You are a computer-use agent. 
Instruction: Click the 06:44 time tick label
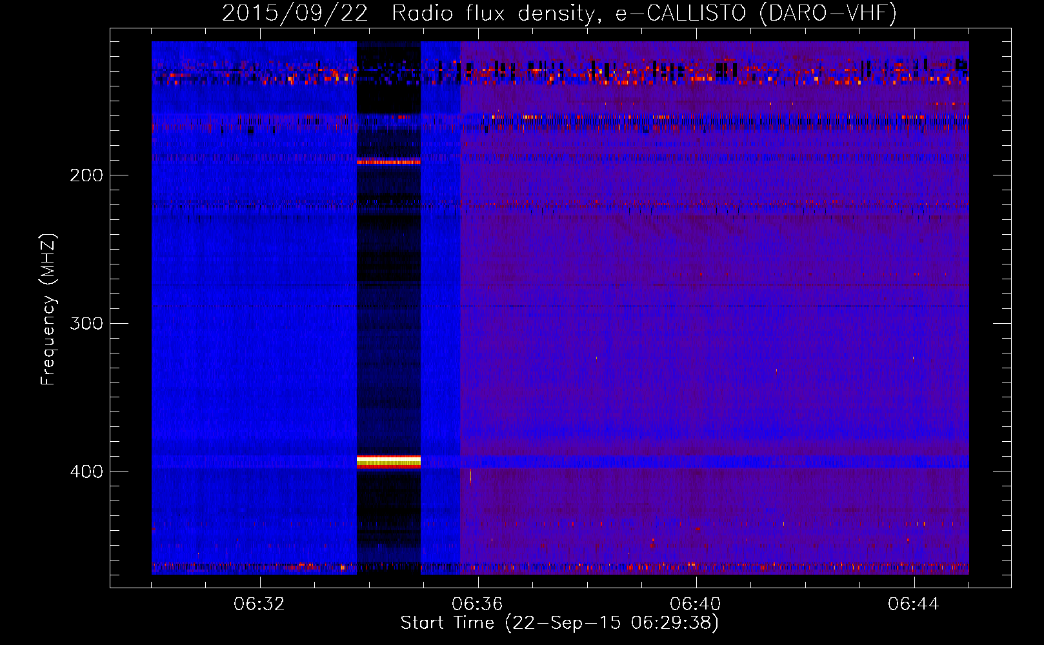coord(914,604)
